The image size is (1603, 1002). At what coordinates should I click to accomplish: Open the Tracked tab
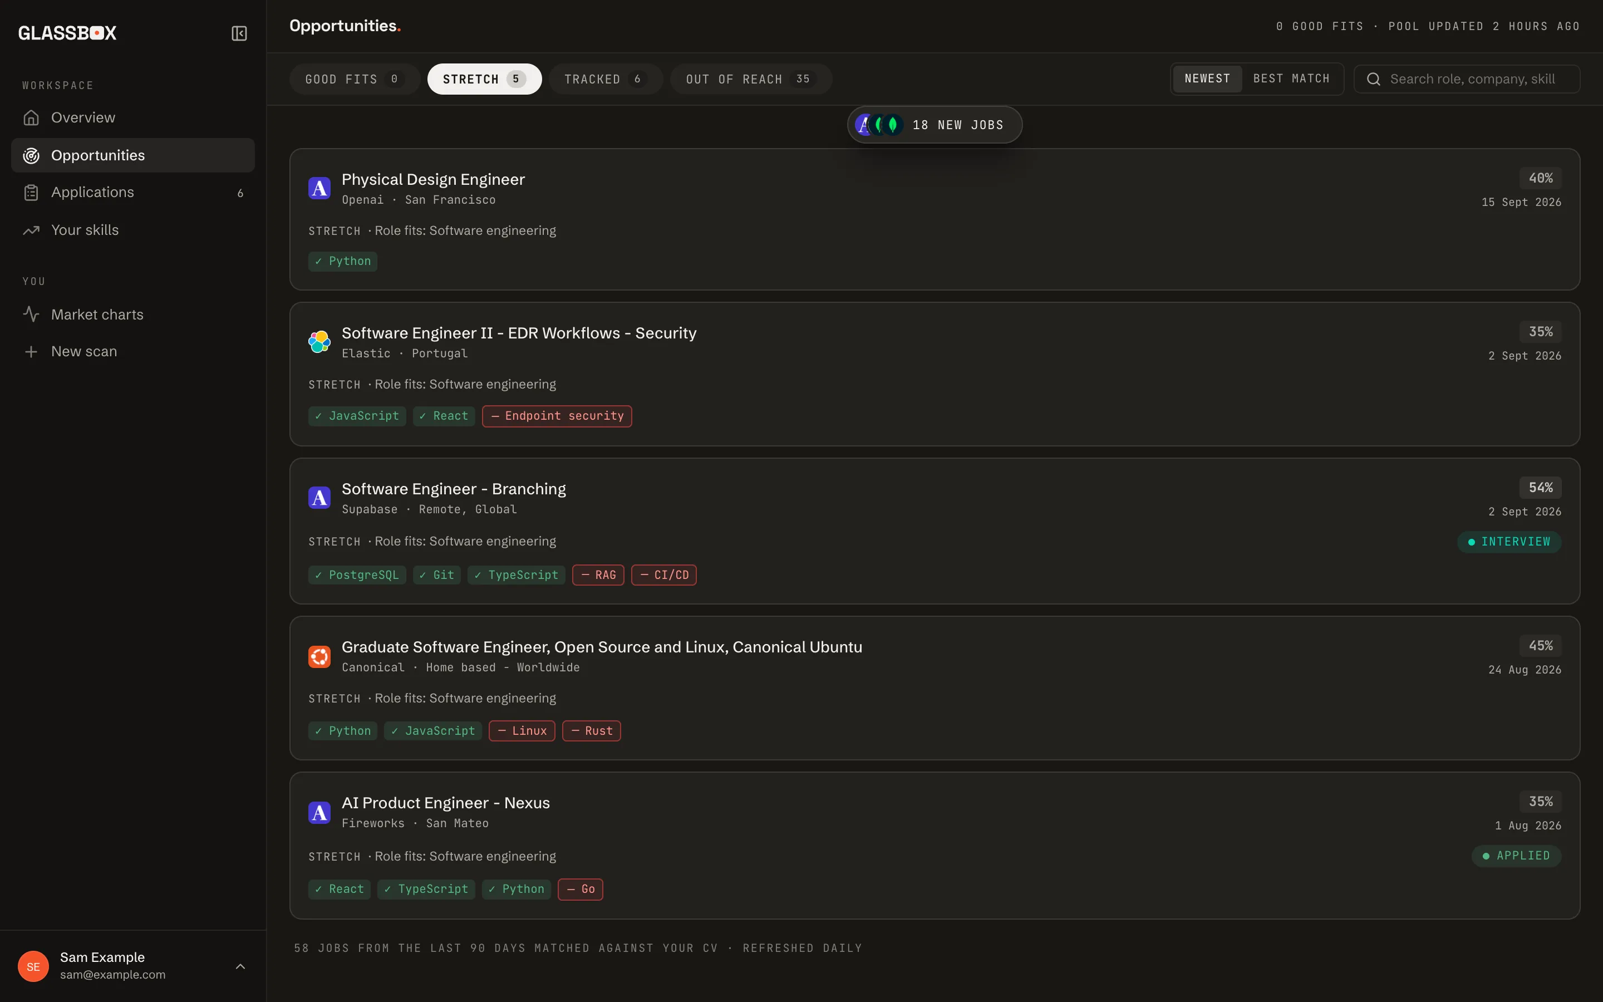click(606, 79)
